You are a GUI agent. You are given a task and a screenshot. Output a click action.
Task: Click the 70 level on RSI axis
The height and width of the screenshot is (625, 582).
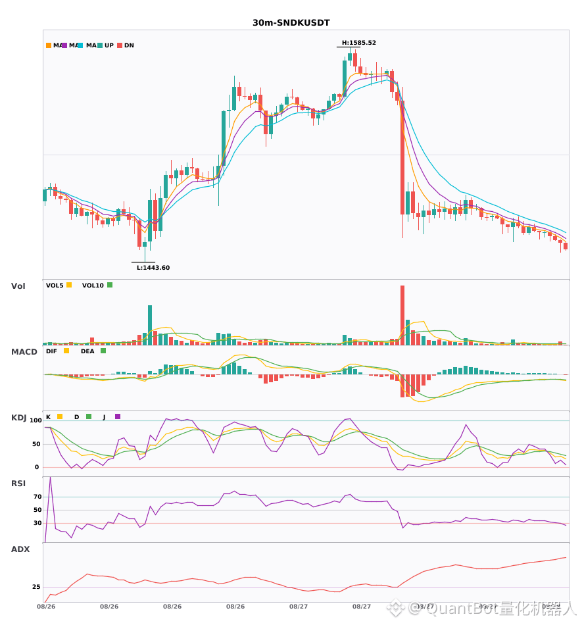coord(37,497)
